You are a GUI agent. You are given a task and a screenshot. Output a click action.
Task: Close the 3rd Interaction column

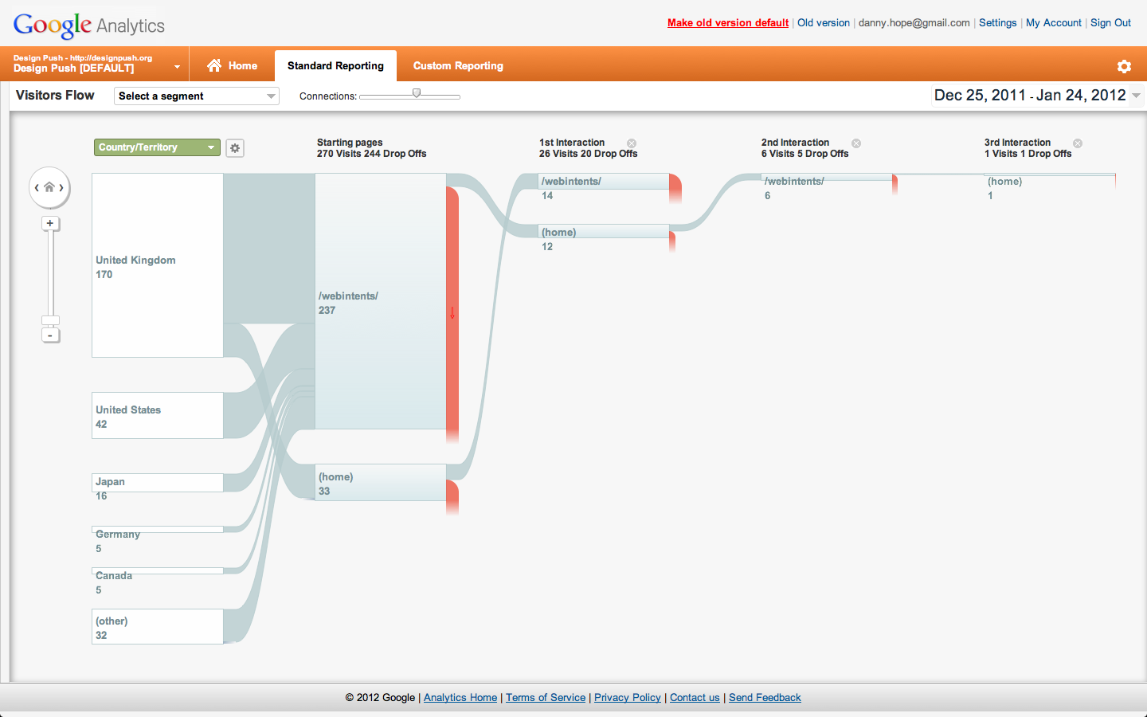tap(1078, 143)
